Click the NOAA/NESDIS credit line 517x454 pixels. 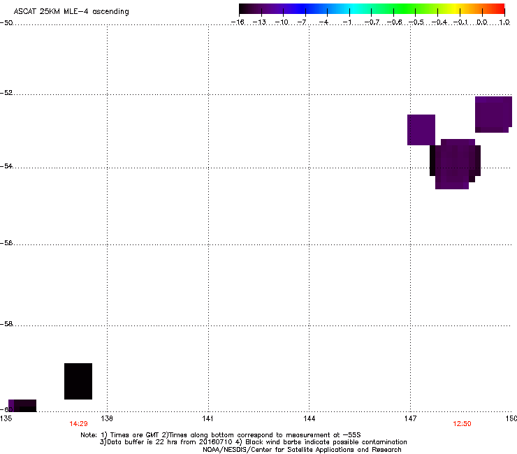tap(302, 450)
